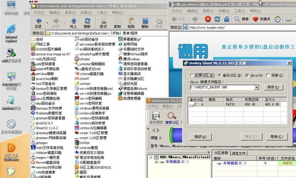Click the Explorer address path field
The height and width of the screenshot is (178, 296).
107,33
